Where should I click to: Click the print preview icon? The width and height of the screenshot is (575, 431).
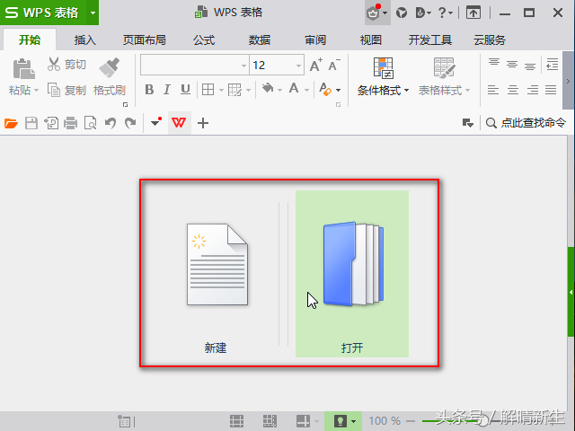pos(90,123)
